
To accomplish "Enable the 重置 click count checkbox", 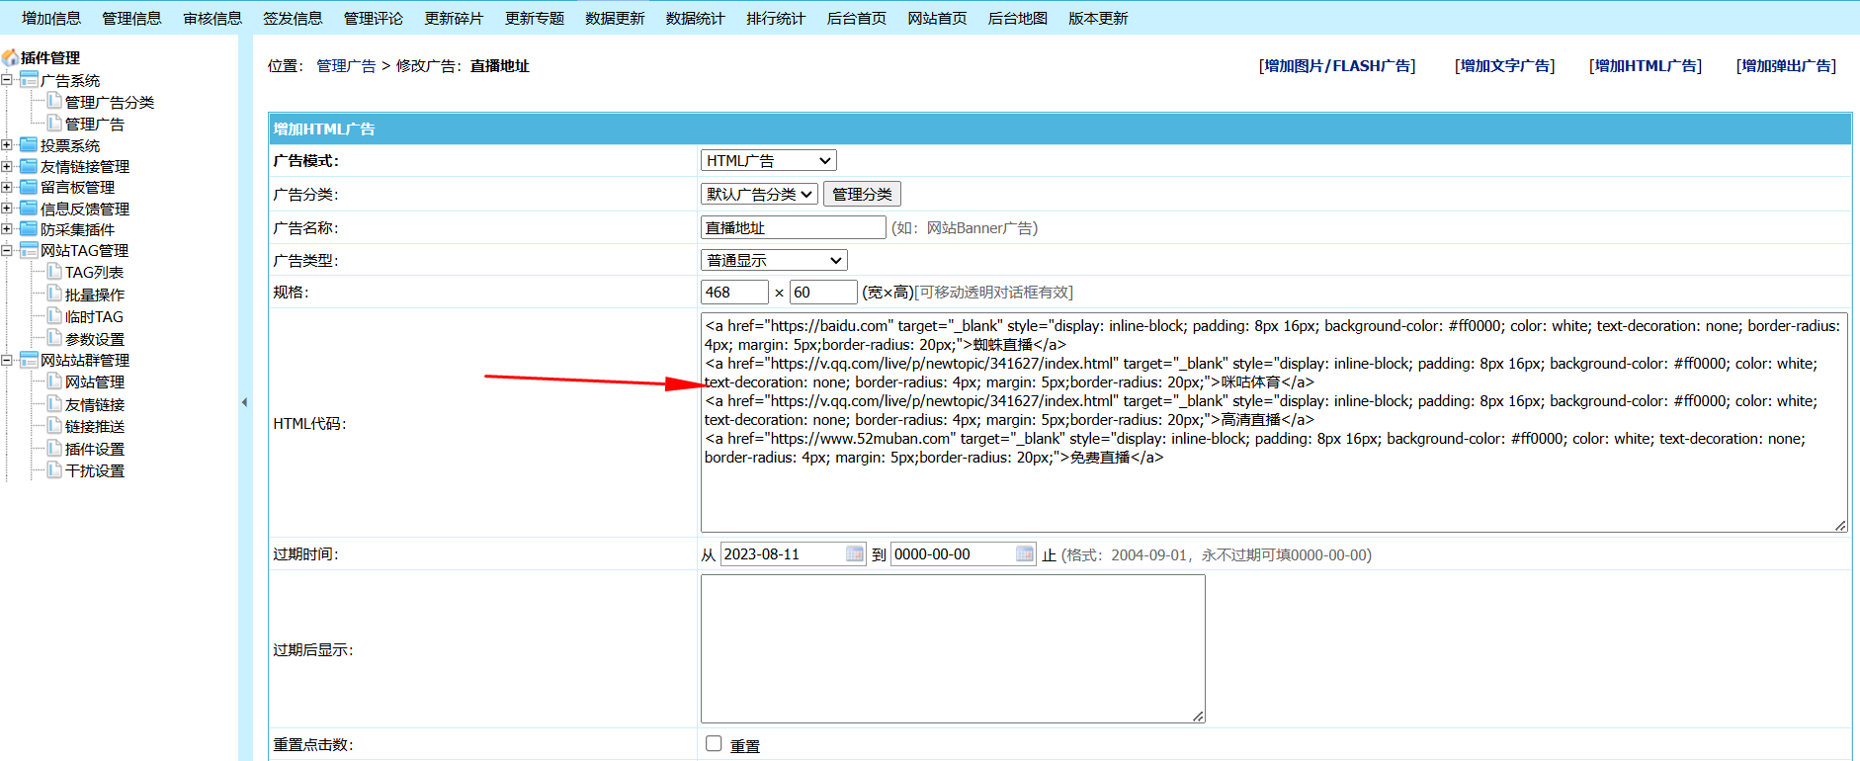I will tap(714, 743).
